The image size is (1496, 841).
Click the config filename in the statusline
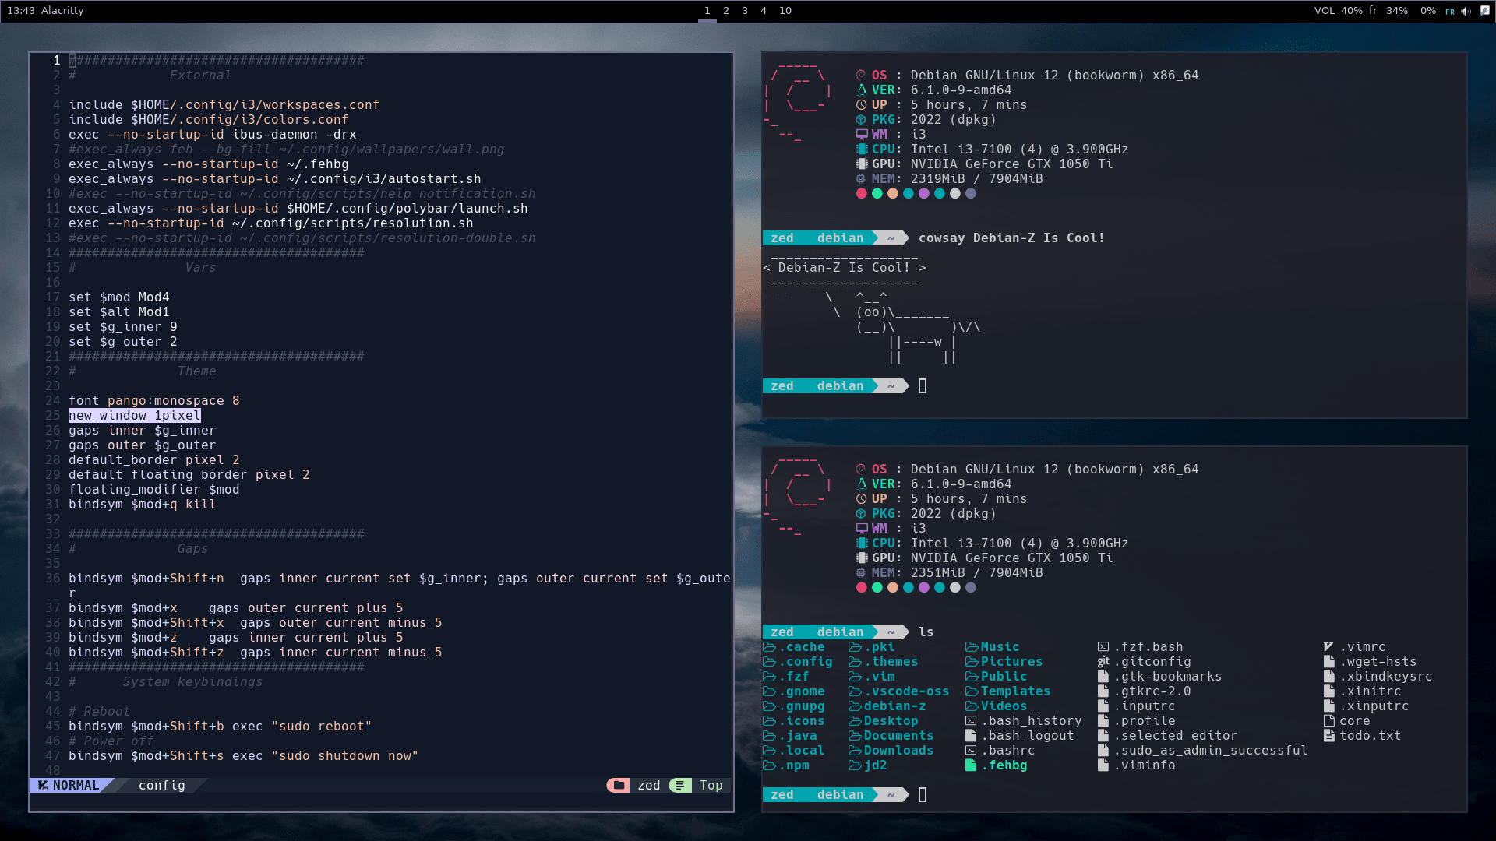161,785
